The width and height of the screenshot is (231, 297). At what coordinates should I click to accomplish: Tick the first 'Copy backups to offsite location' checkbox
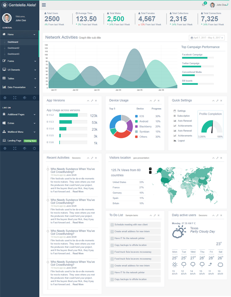coord(112,245)
